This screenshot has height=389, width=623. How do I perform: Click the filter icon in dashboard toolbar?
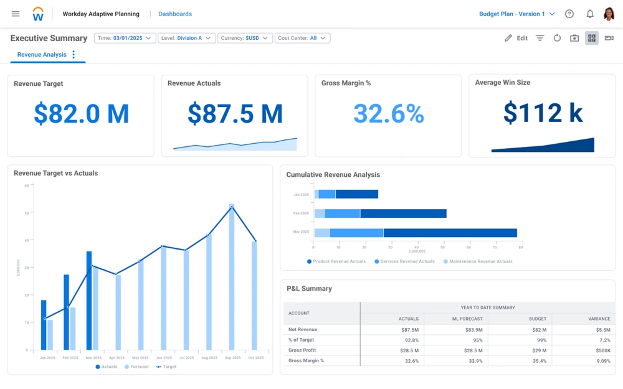[x=540, y=38]
